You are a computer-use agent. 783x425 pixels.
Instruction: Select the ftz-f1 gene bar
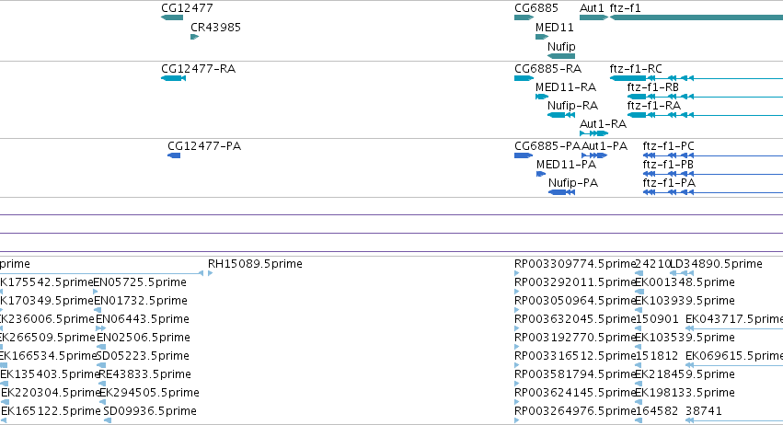pyautogui.click(x=697, y=17)
